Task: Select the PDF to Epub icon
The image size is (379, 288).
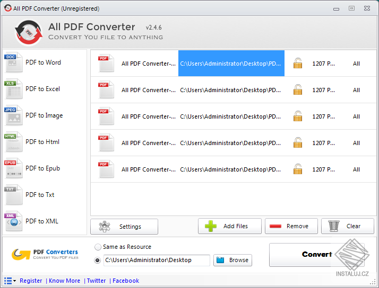Action: [x=13, y=168]
